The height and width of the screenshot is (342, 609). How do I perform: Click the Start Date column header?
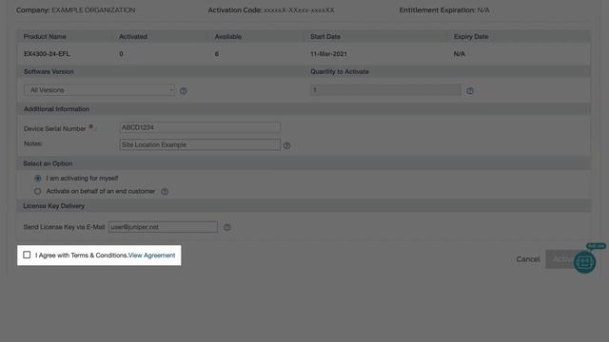(325, 36)
